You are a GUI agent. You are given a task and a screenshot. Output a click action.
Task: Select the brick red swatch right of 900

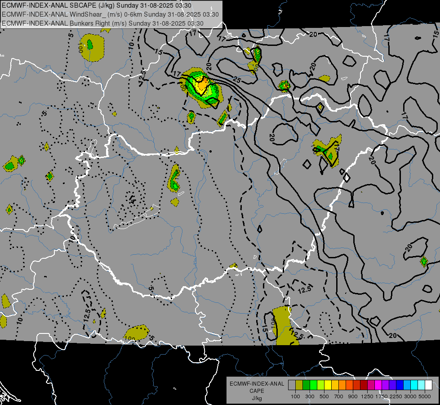click(357, 385)
